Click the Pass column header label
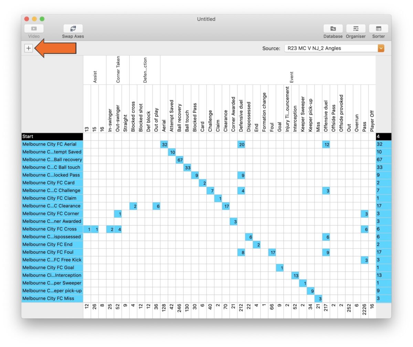413x347 pixels. click(x=364, y=124)
